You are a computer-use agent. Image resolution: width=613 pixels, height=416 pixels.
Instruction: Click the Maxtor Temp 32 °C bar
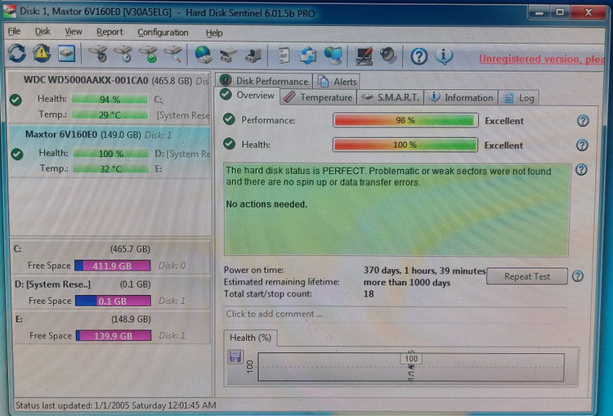[110, 169]
